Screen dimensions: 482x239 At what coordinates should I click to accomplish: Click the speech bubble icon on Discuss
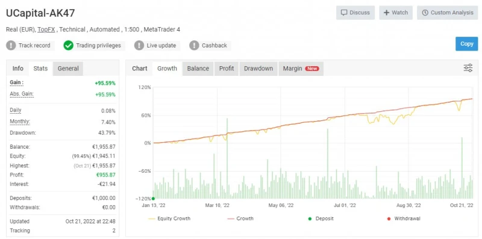pyautogui.click(x=344, y=13)
